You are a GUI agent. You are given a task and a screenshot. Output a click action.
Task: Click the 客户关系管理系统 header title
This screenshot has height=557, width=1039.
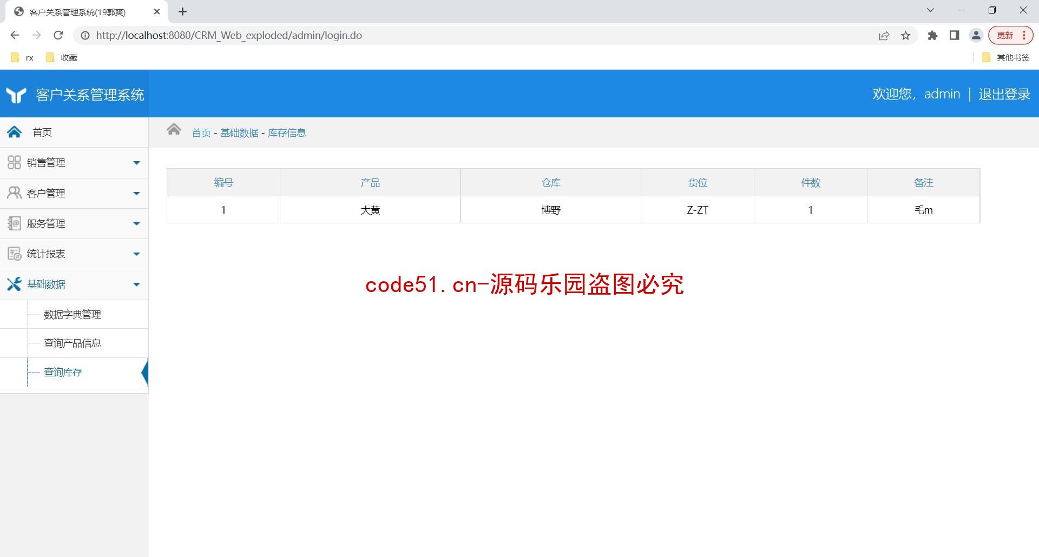pos(90,95)
